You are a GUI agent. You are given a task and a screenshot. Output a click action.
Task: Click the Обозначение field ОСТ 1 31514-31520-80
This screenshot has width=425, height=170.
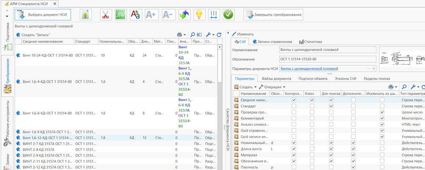point(327,59)
